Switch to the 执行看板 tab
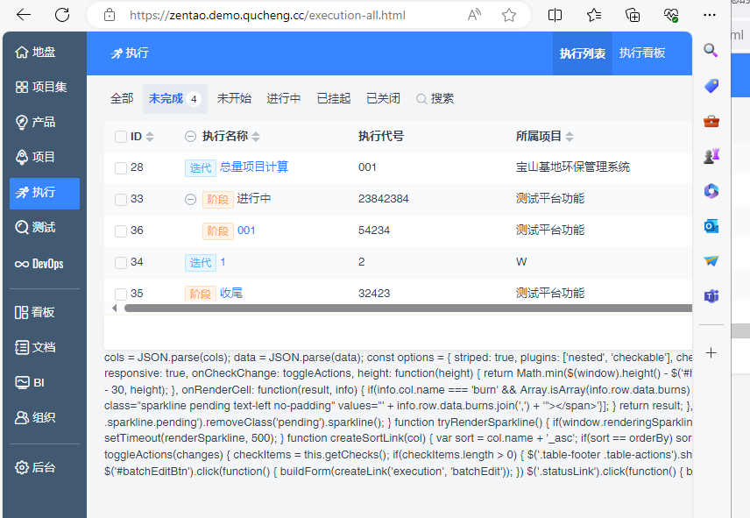The height and width of the screenshot is (518, 750). [642, 53]
